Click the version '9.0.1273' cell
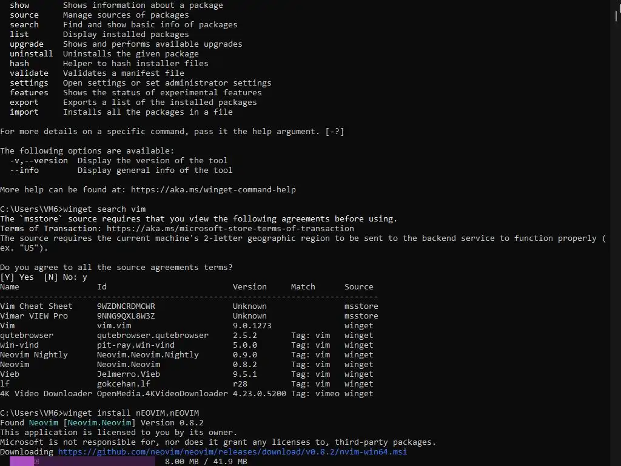Viewport: 621px width, 466px height. pos(252,326)
